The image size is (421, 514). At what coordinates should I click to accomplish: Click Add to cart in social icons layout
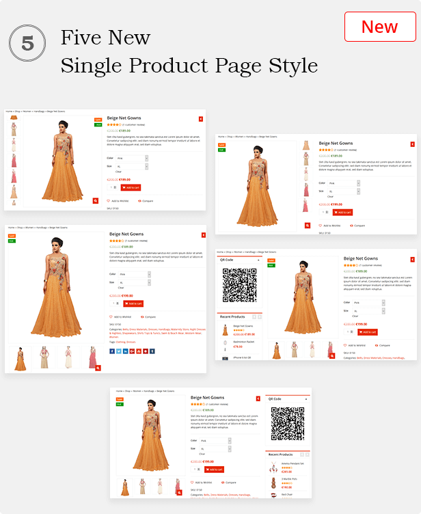[x=133, y=303]
